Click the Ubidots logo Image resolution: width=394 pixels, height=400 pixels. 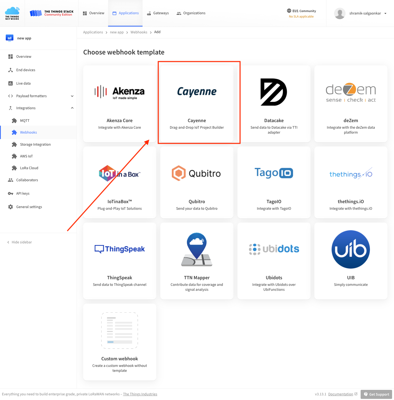pyautogui.click(x=274, y=249)
